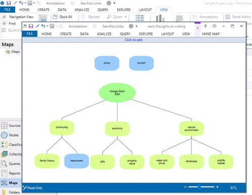The height and width of the screenshot is (195, 252).
Task: Select the natural environment node
Action: [x=192, y=128]
